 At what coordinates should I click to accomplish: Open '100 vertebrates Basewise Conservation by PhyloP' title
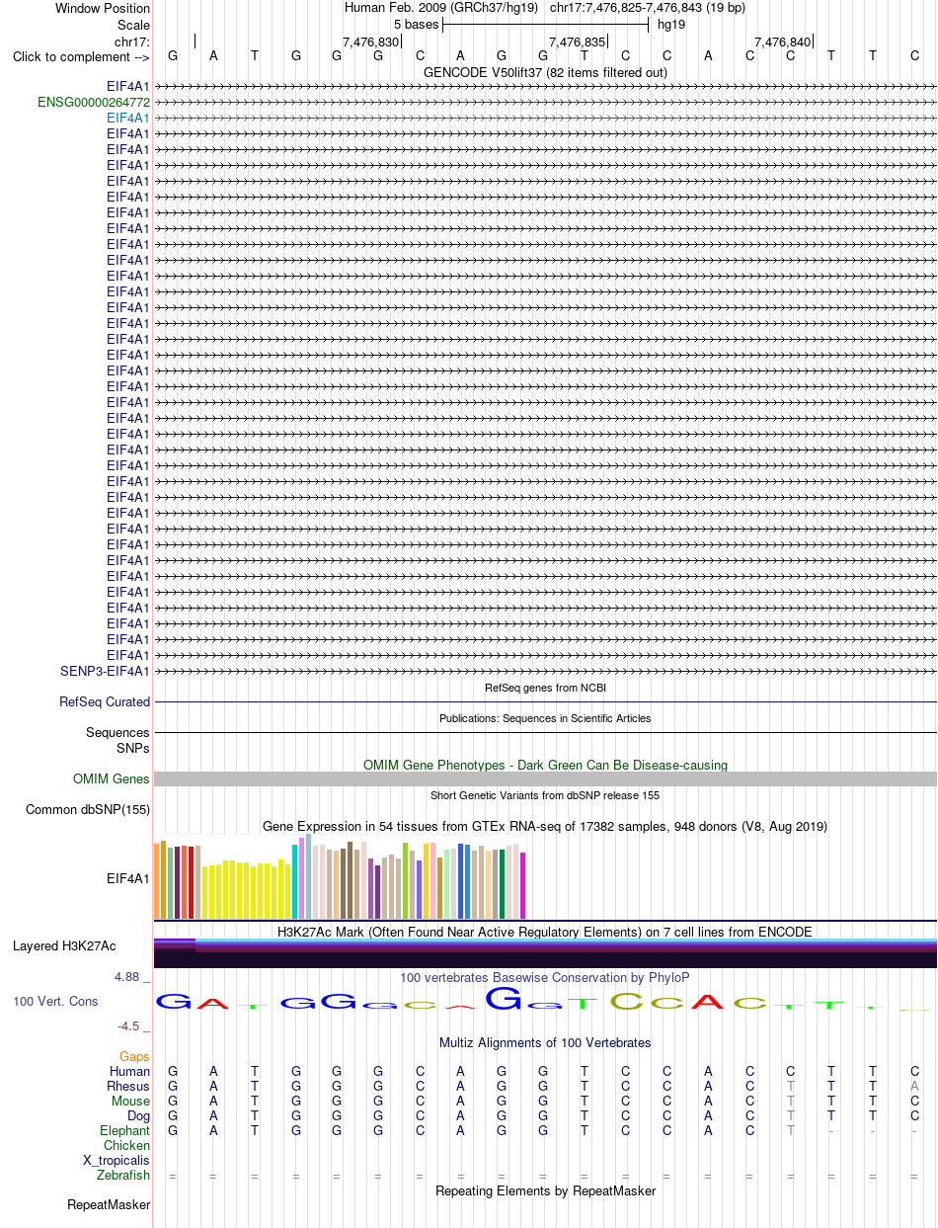pos(545,977)
